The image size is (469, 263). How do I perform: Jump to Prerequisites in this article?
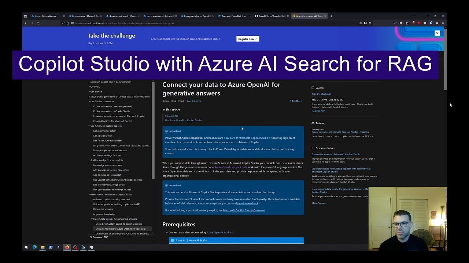coord(171,116)
